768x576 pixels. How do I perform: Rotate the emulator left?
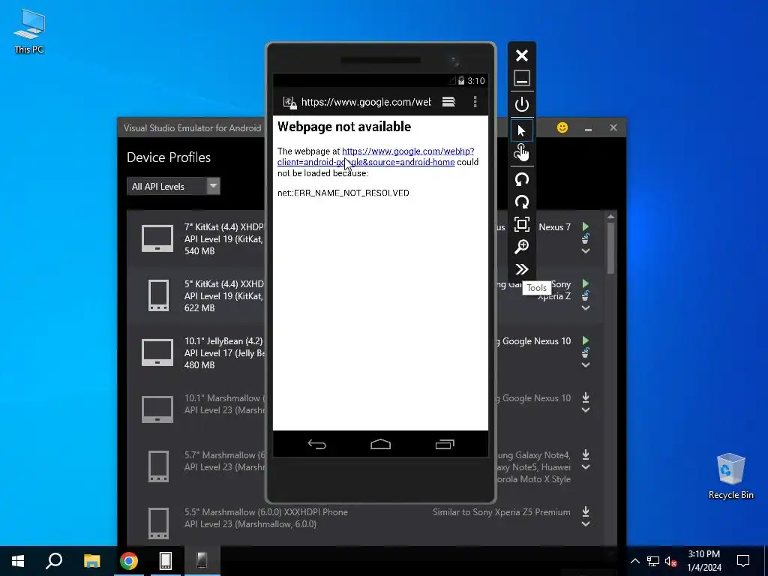[x=522, y=179]
